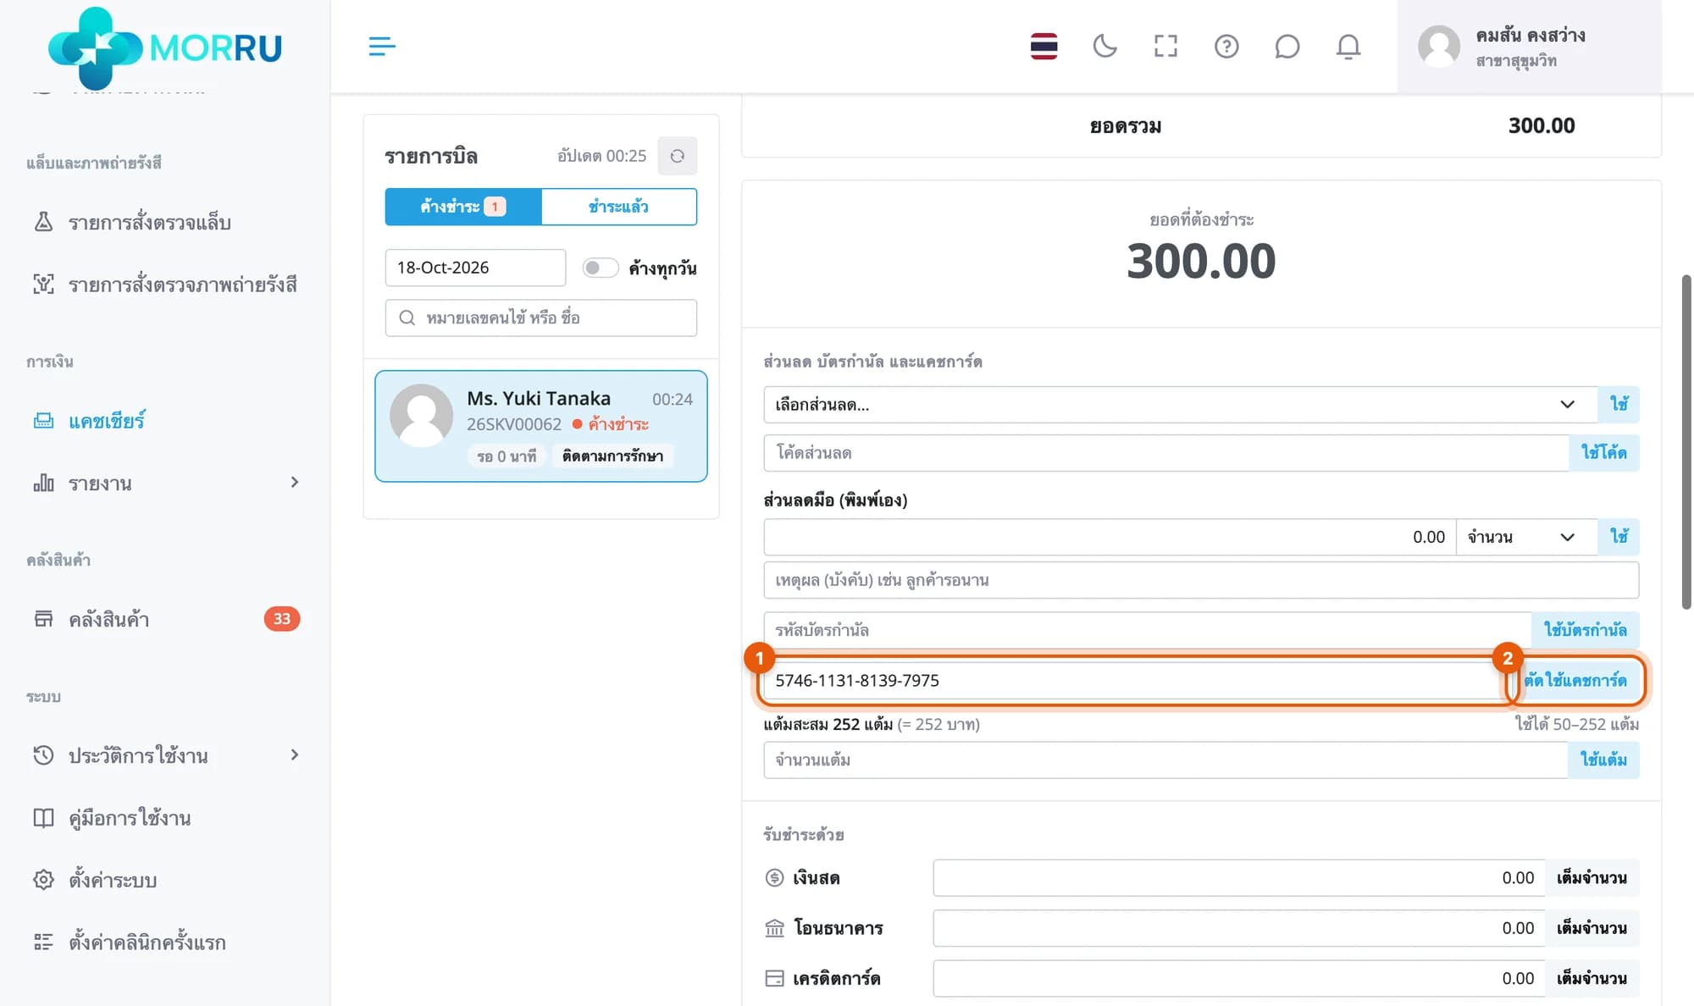1694x1006 pixels.
Task: Click the page vertical scrollbar
Action: (x=1686, y=441)
